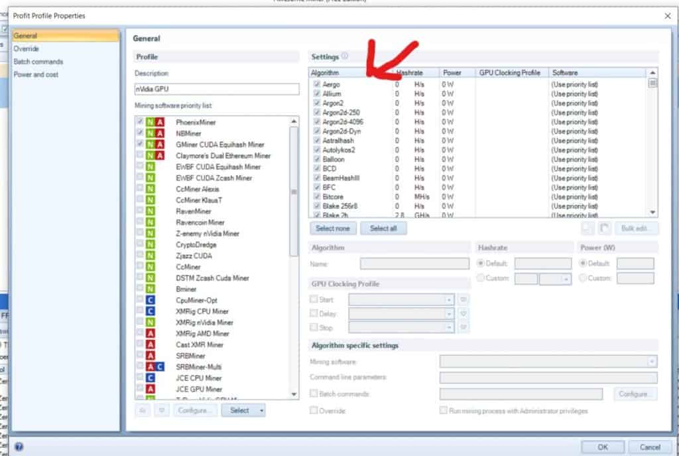This screenshot has height=456, width=679.
Task: Click the Select none button
Action: 333,228
